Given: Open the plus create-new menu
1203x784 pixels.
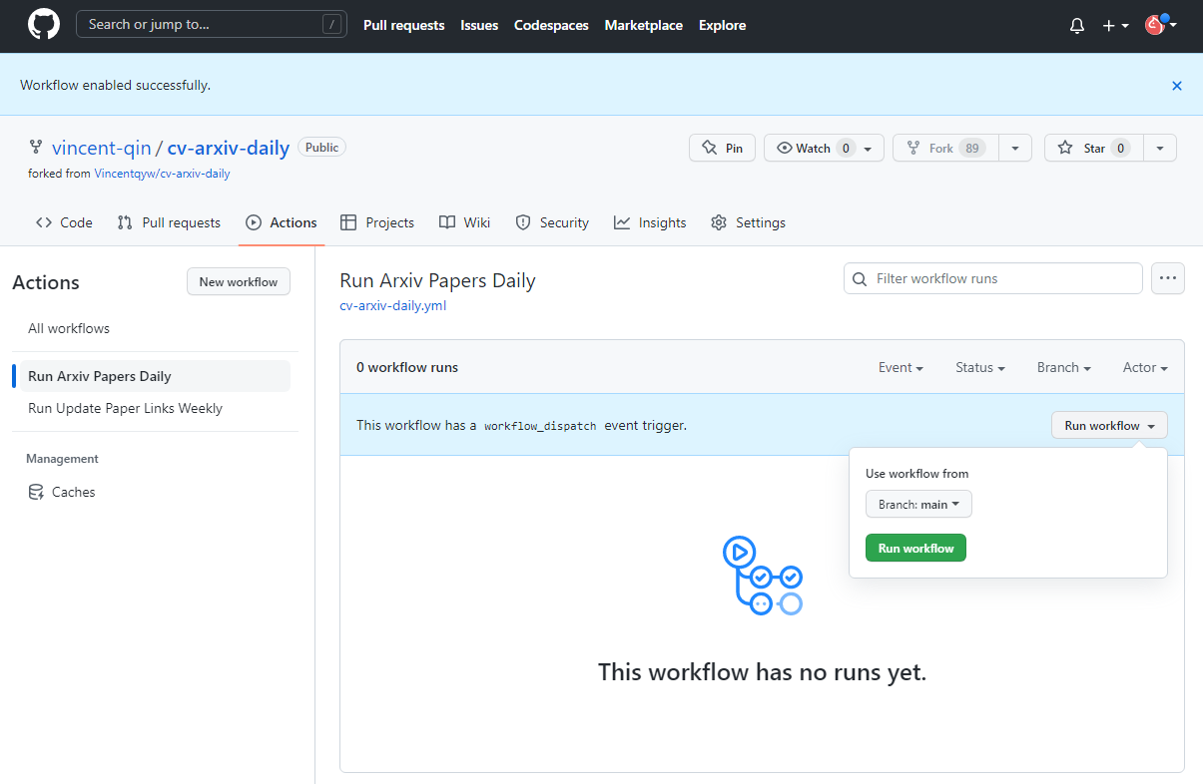Looking at the screenshot, I should point(1115,26).
